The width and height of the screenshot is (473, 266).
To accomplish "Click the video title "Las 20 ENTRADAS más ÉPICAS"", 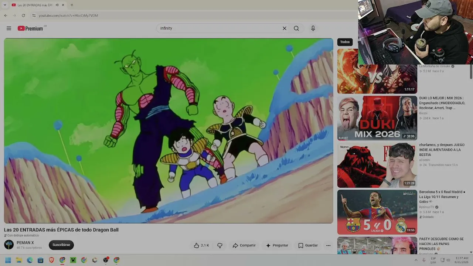I will pyautogui.click(x=61, y=230).
